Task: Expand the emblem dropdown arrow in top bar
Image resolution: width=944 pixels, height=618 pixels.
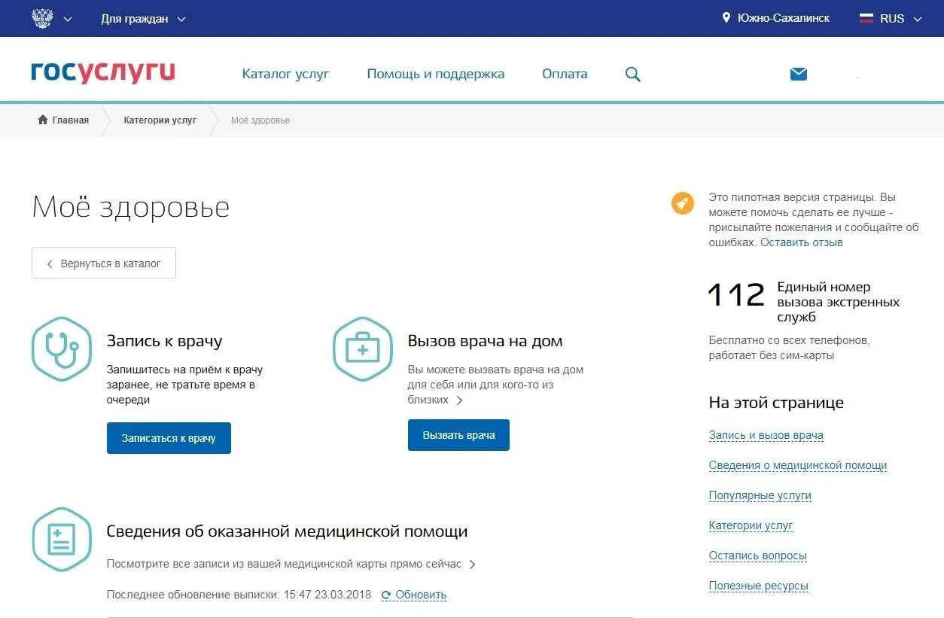Action: (x=68, y=20)
